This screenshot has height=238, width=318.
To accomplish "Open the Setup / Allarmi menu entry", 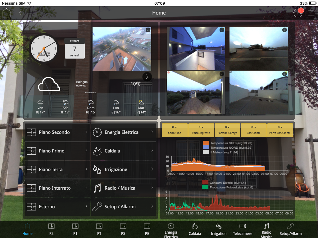I will coord(123,207).
